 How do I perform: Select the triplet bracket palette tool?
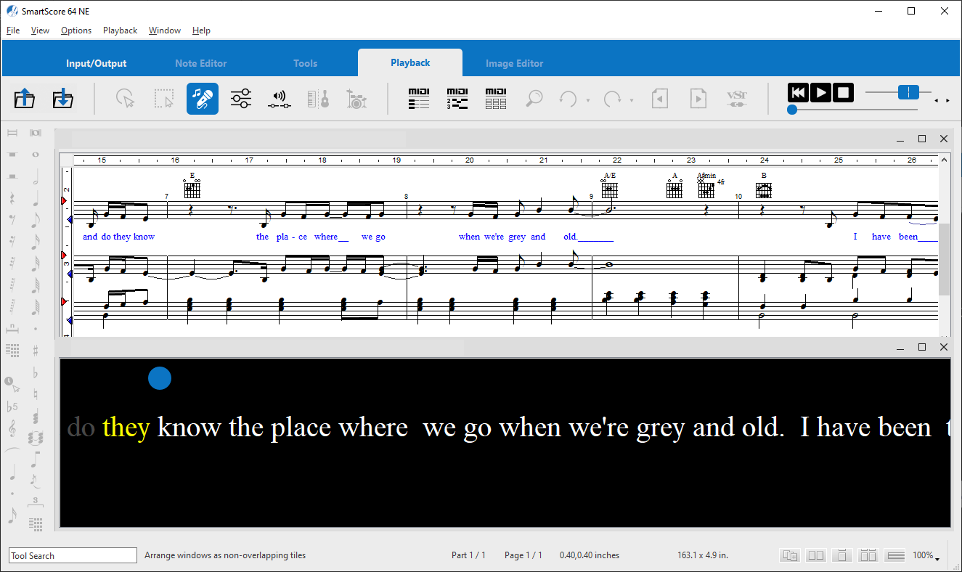(35, 501)
